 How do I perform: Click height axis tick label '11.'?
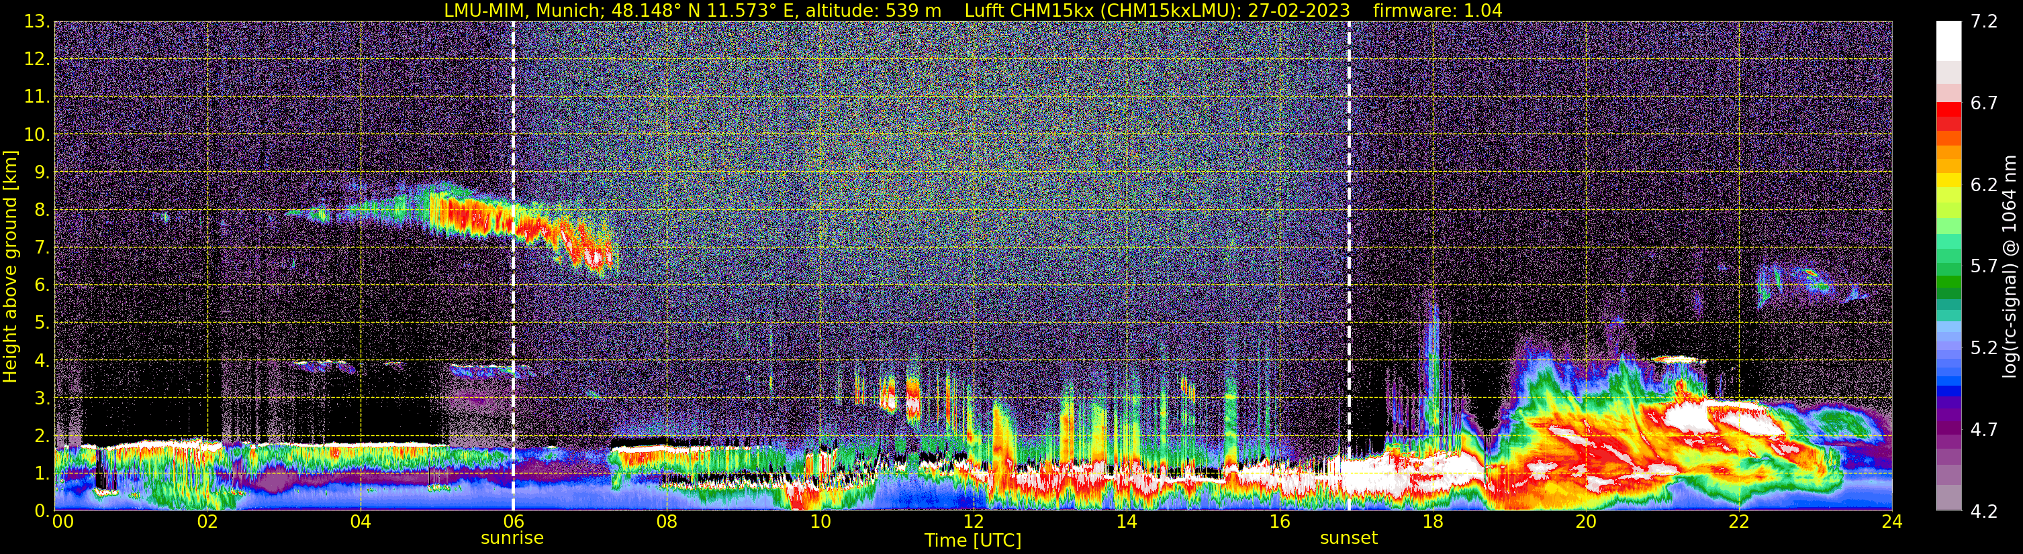coord(37,97)
